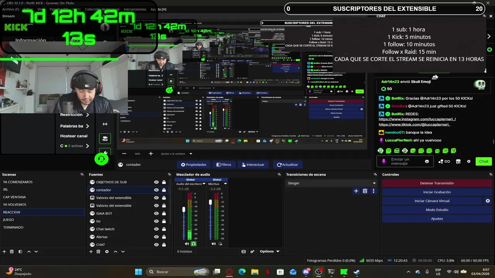Expand Palabras ba... submenu chevron
The image size is (495, 278).
(x=87, y=126)
